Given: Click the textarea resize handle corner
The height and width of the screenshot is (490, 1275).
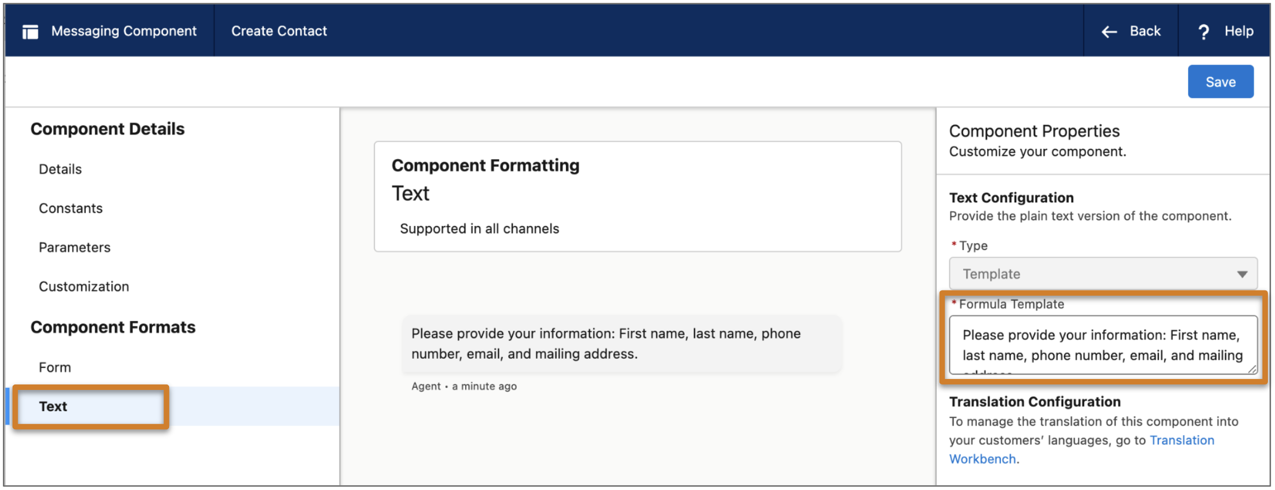Looking at the screenshot, I should 1251,370.
